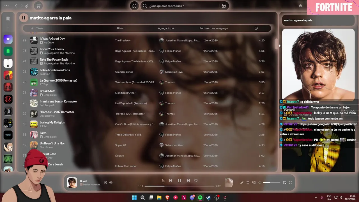The height and width of the screenshot is (202, 359).
Task: Collapse Your Library sidebar icon
Action: pyautogui.click(x=8, y=19)
